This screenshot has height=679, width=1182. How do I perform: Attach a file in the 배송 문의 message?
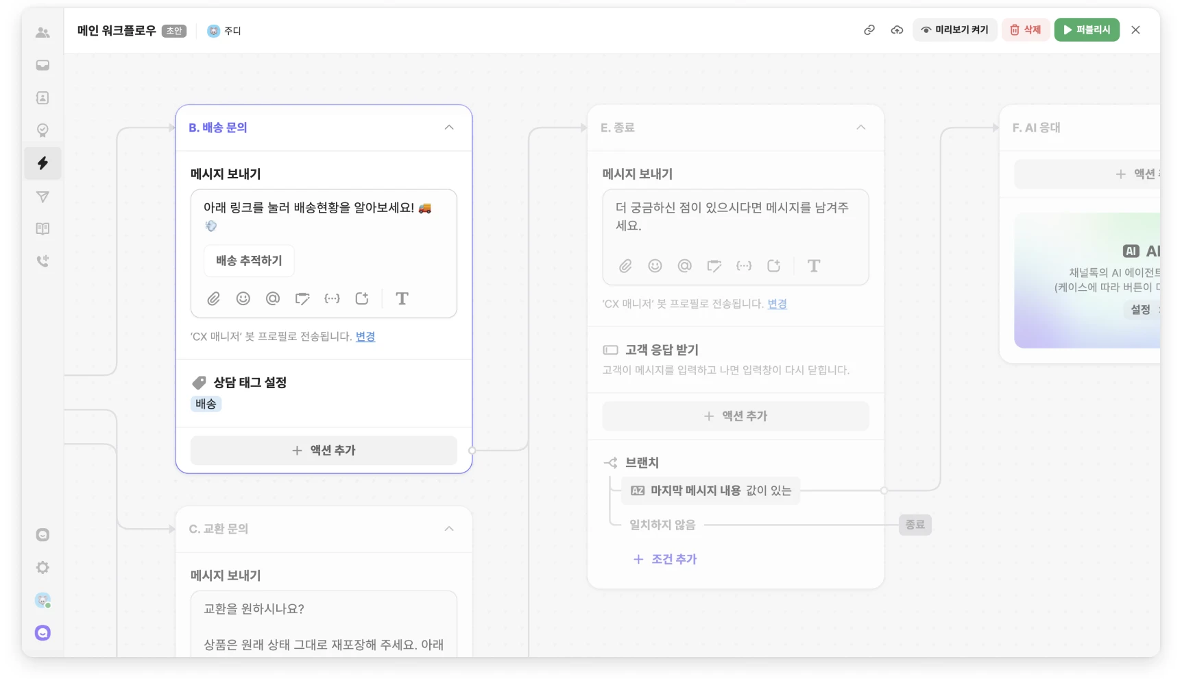[213, 298]
